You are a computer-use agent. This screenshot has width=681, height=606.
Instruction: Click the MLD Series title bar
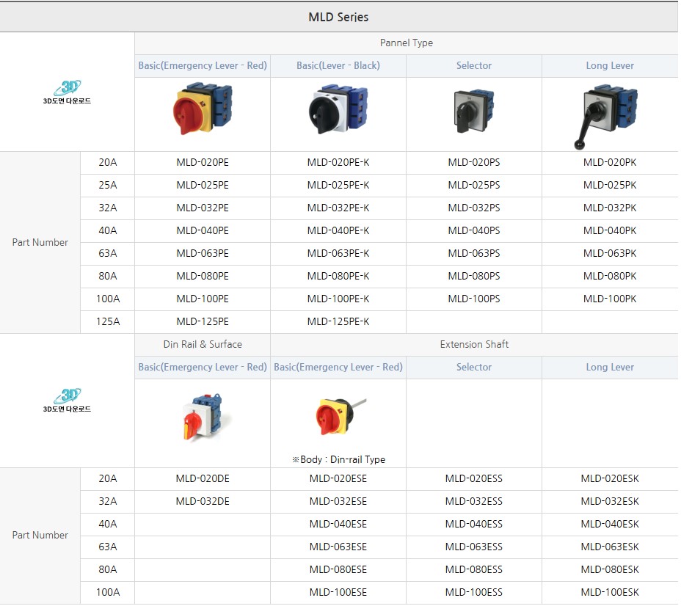point(338,17)
